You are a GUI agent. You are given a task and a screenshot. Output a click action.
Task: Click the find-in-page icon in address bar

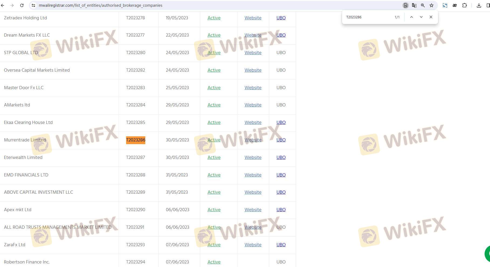click(405, 5)
